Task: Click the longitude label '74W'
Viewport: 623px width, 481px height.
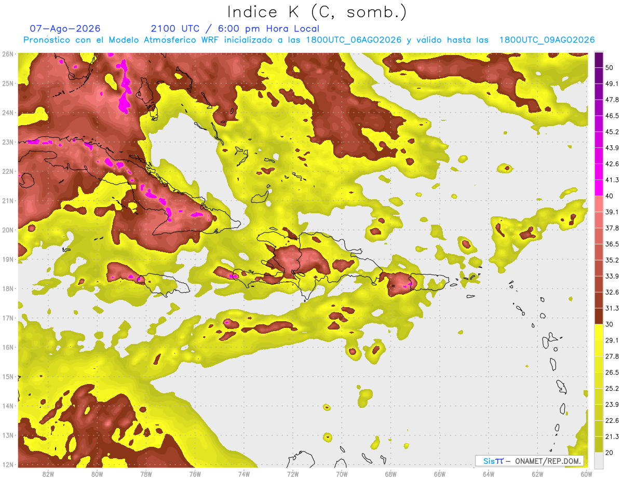Action: click(244, 474)
